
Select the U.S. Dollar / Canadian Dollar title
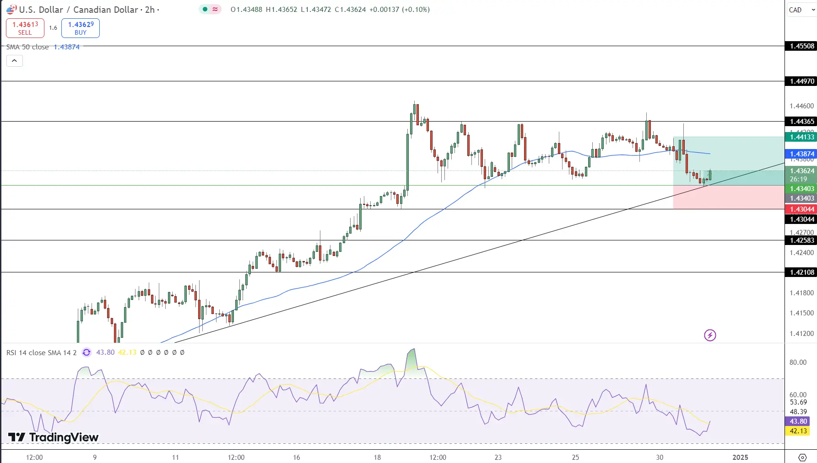(79, 10)
